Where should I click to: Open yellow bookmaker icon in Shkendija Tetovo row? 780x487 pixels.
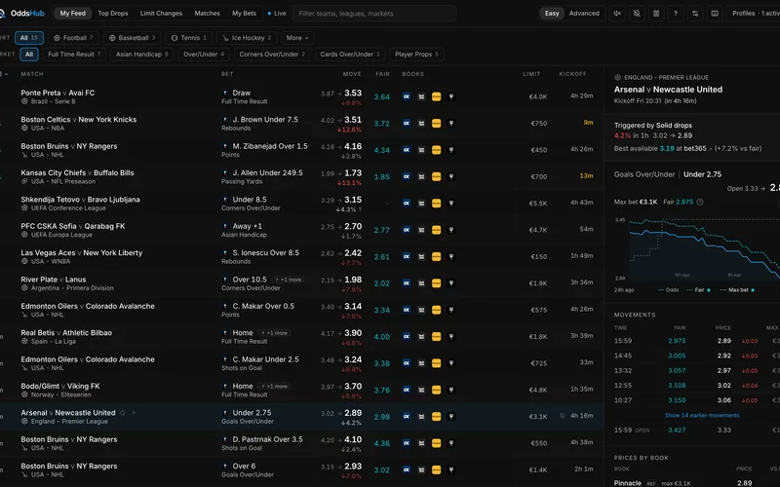point(436,204)
